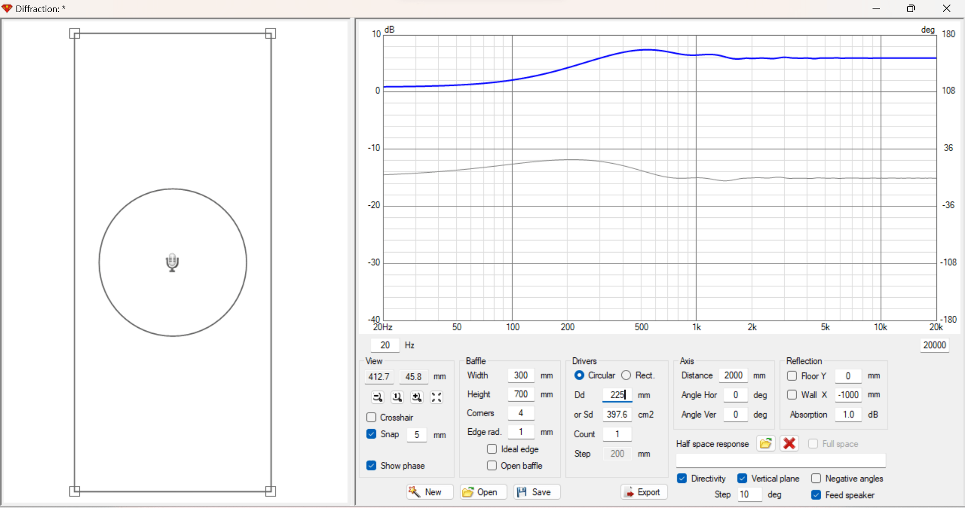Click the microphone marker on the baffle
This screenshot has width=965, height=508.
coord(172,263)
